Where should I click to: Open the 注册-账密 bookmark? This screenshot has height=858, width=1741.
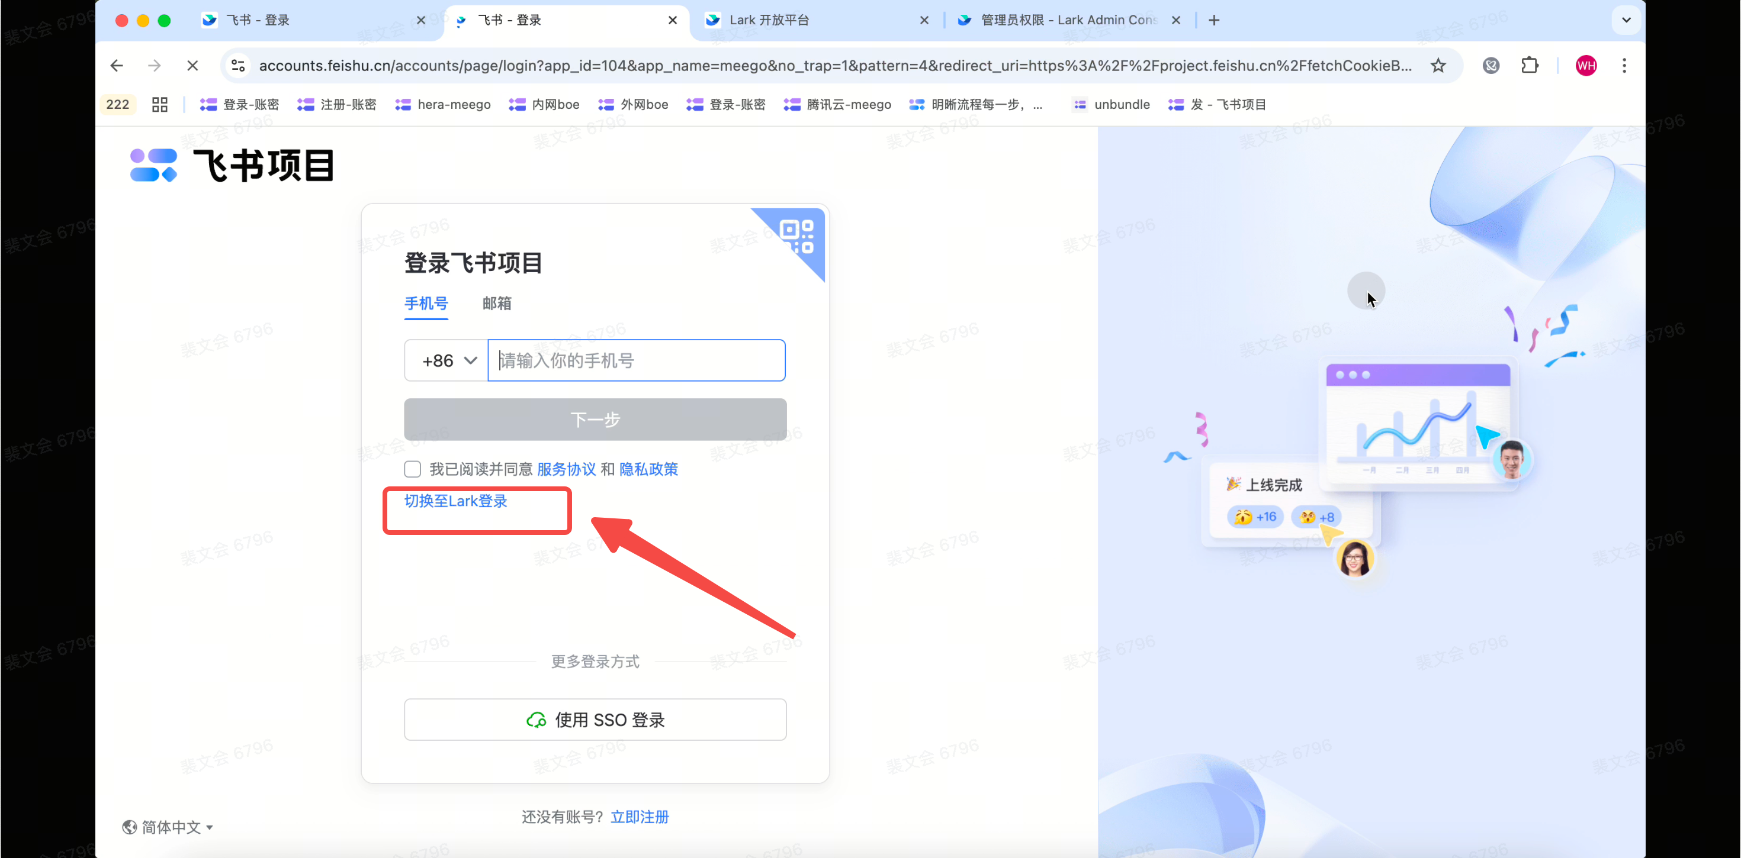(x=338, y=105)
